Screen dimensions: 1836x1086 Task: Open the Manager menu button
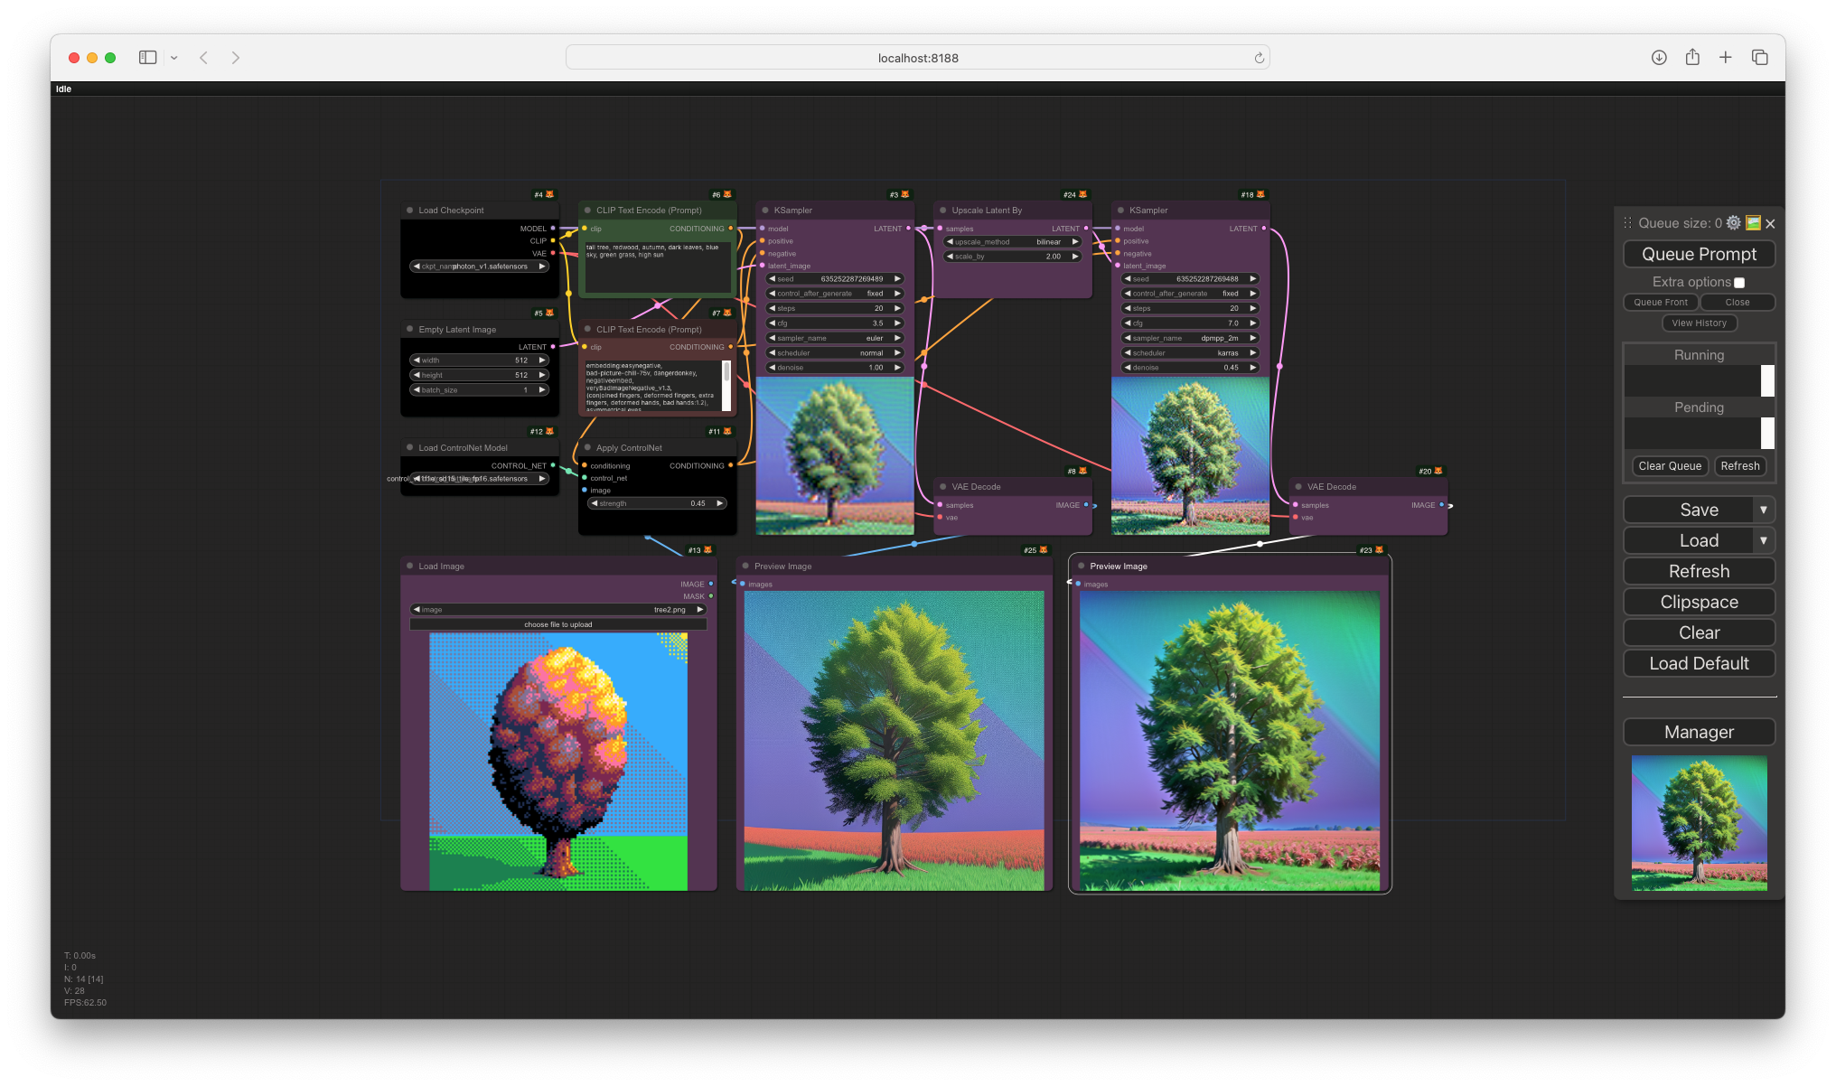tap(1699, 732)
